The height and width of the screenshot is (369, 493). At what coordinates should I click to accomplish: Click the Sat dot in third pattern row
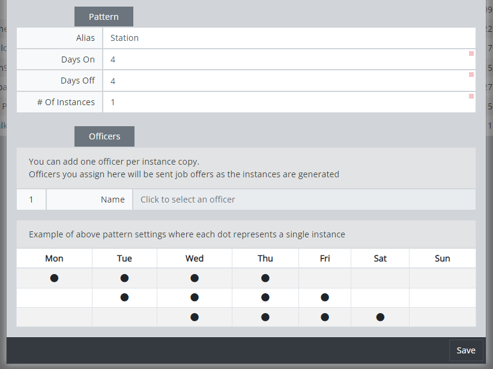click(380, 317)
